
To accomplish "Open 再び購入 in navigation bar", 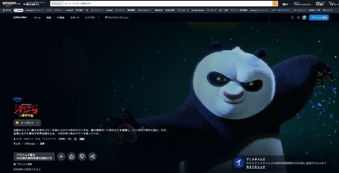I will point(80,10).
